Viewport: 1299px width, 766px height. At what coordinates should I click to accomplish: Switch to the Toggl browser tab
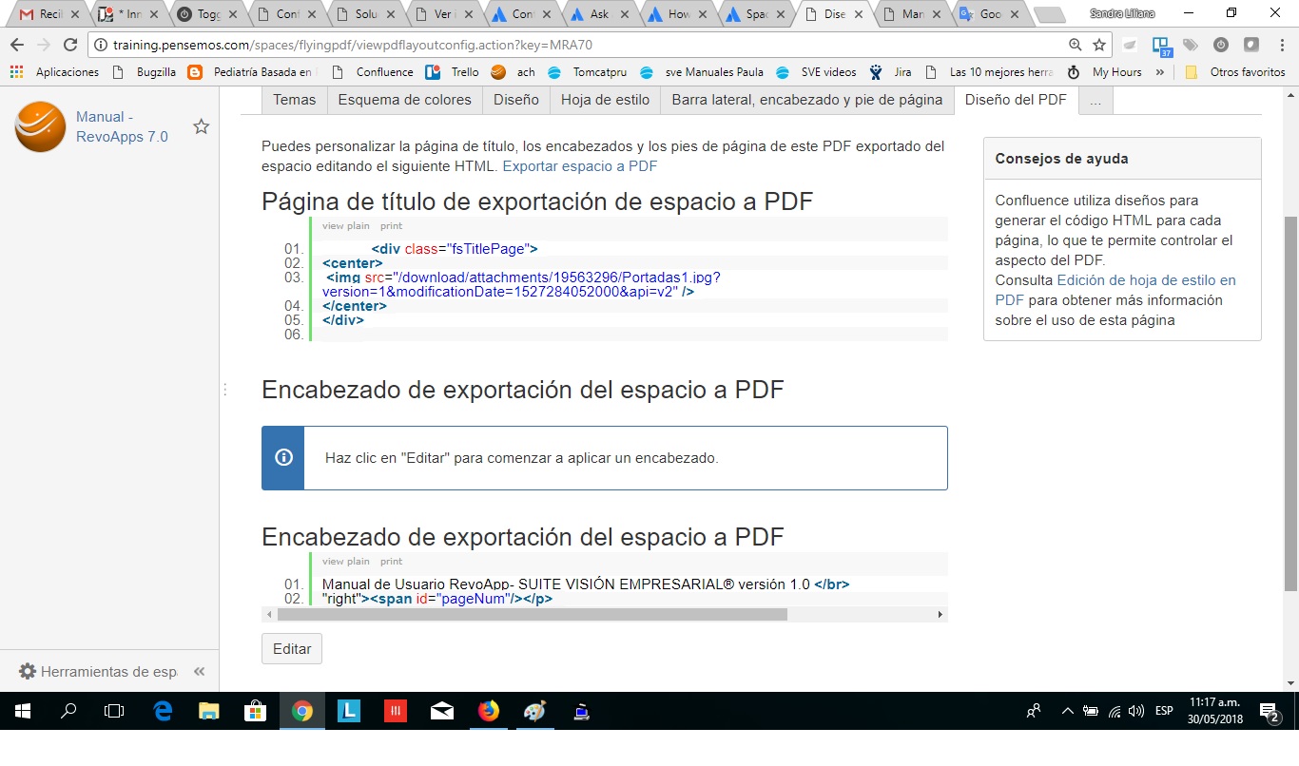tap(205, 14)
